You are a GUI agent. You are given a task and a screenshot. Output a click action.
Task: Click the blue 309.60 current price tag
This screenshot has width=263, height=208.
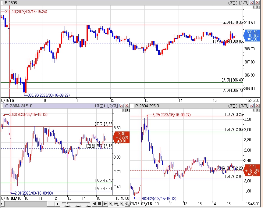(x=252, y=35)
